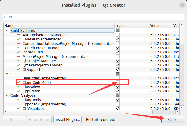Viewport: 187px width, 126px height.
Task: Collapse the C++ category
Action: tap(7, 74)
